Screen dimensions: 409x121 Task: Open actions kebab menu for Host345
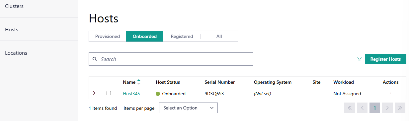390,93
